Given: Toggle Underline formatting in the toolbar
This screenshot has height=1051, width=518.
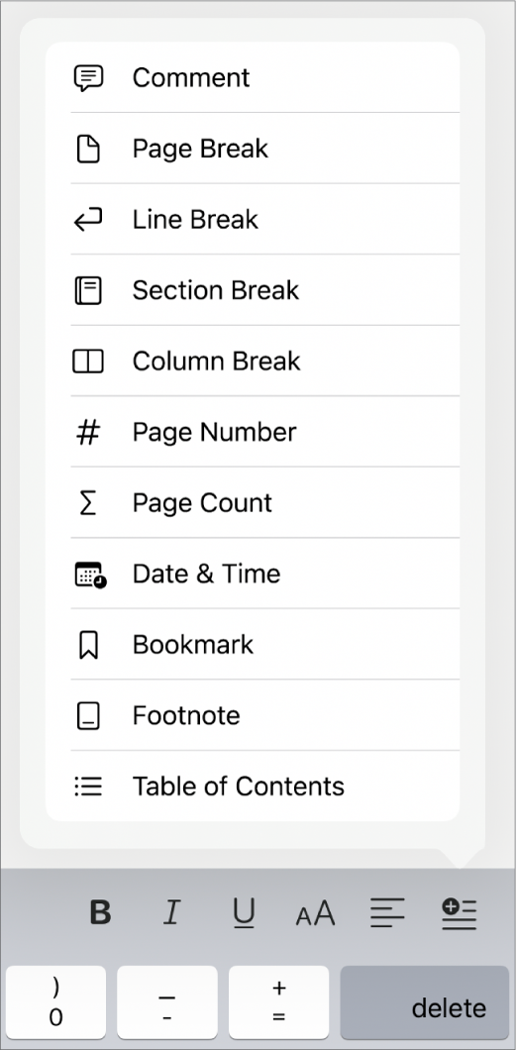Looking at the screenshot, I should [244, 913].
